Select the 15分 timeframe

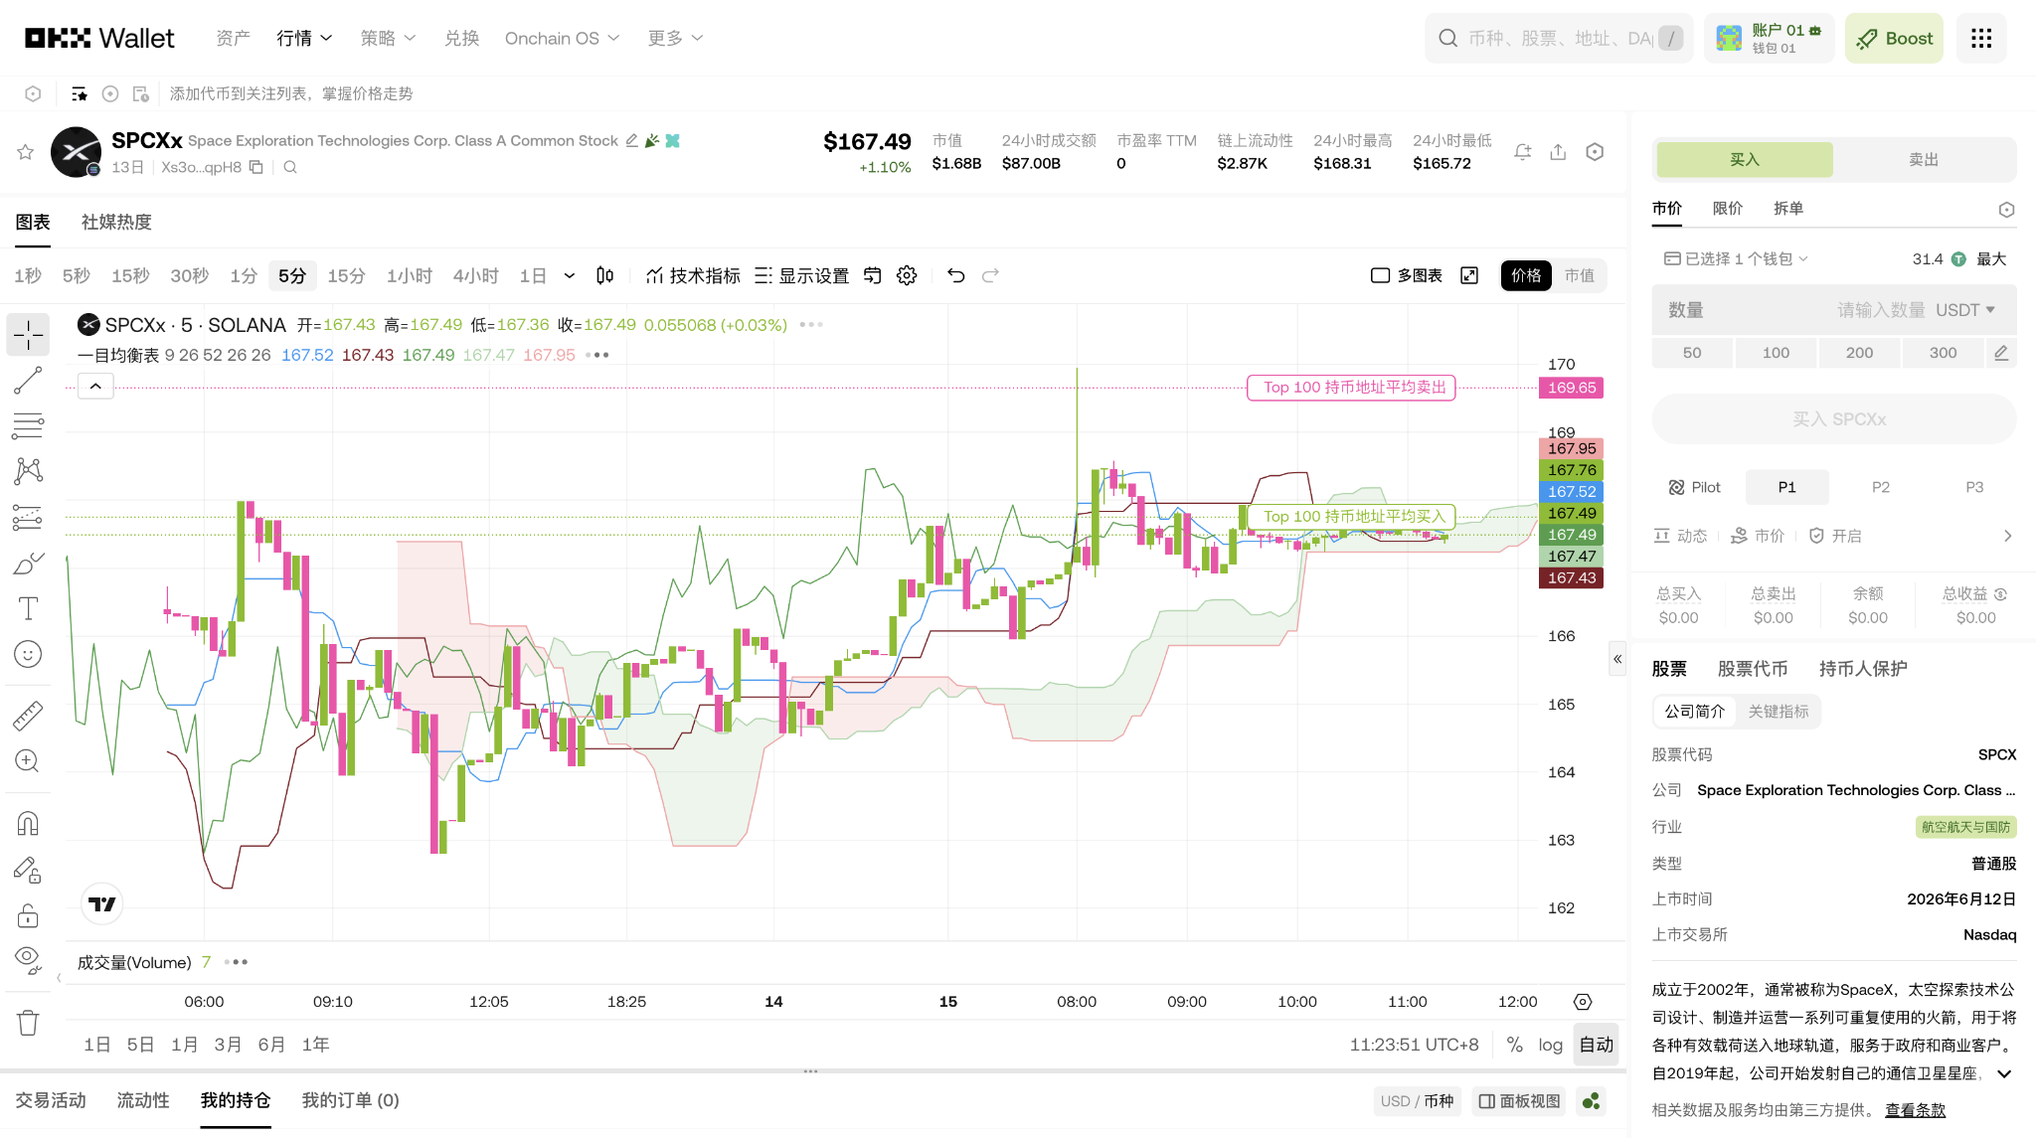tap(346, 275)
